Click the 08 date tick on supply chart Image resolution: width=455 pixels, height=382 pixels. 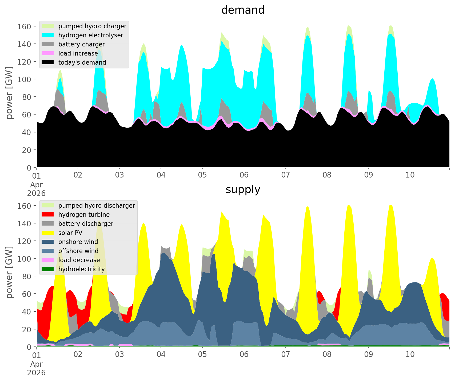327,355
